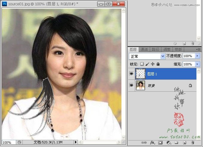
Task: Click the status bar preview icon
Action: (19, 142)
